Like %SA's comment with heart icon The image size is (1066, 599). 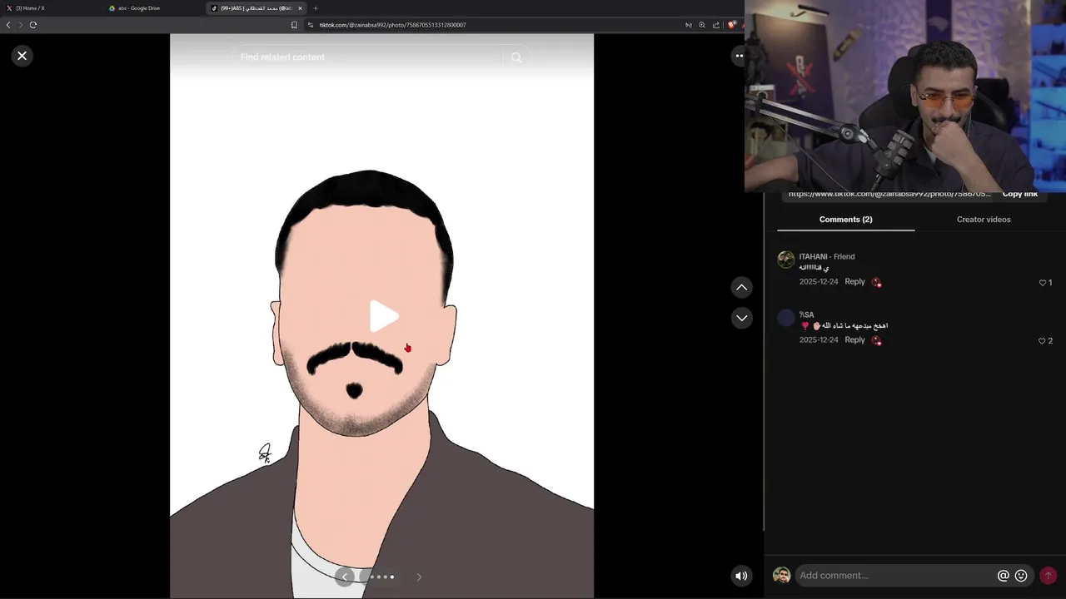point(1042,341)
